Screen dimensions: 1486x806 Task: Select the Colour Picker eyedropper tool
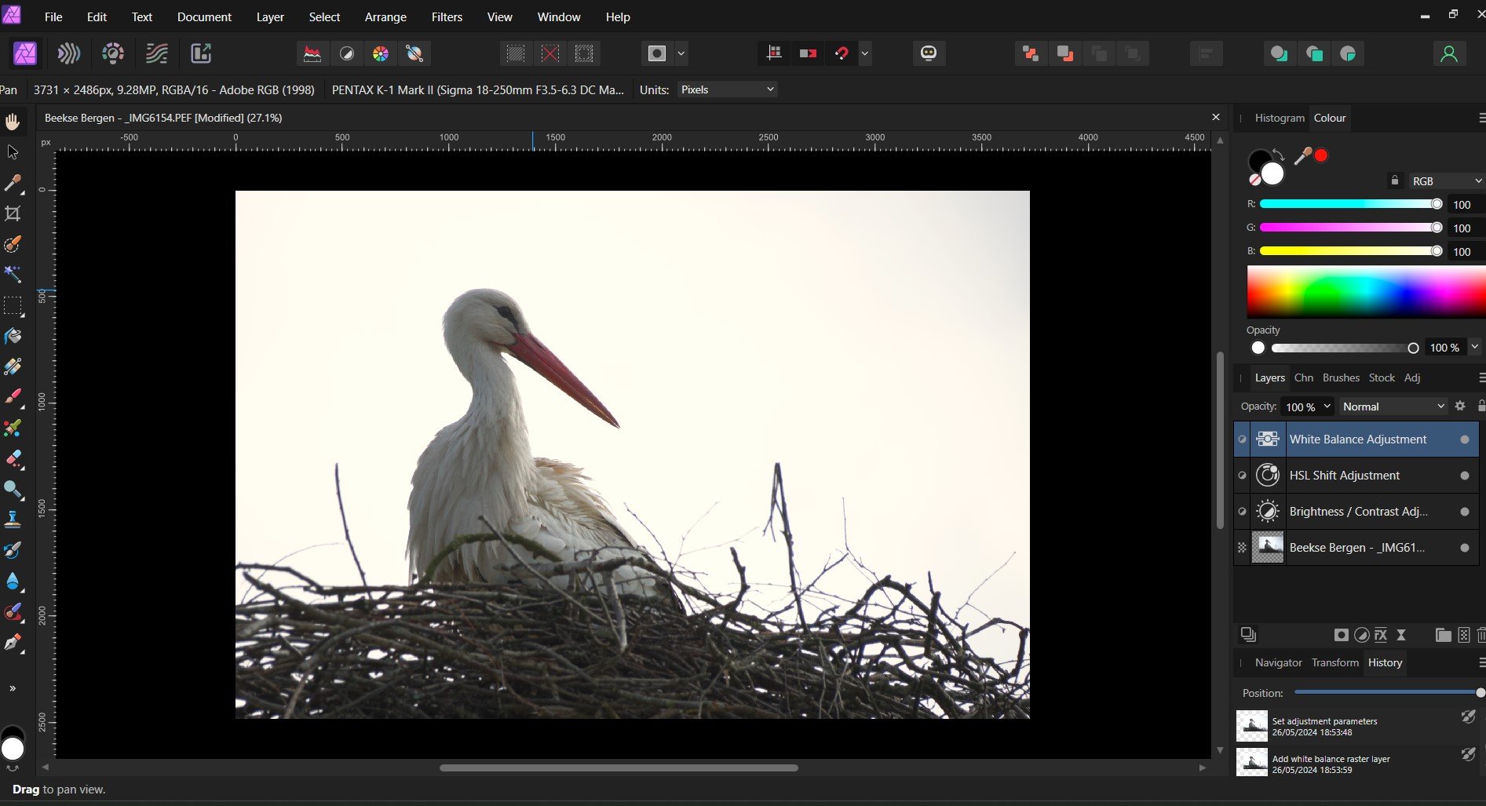click(13, 183)
